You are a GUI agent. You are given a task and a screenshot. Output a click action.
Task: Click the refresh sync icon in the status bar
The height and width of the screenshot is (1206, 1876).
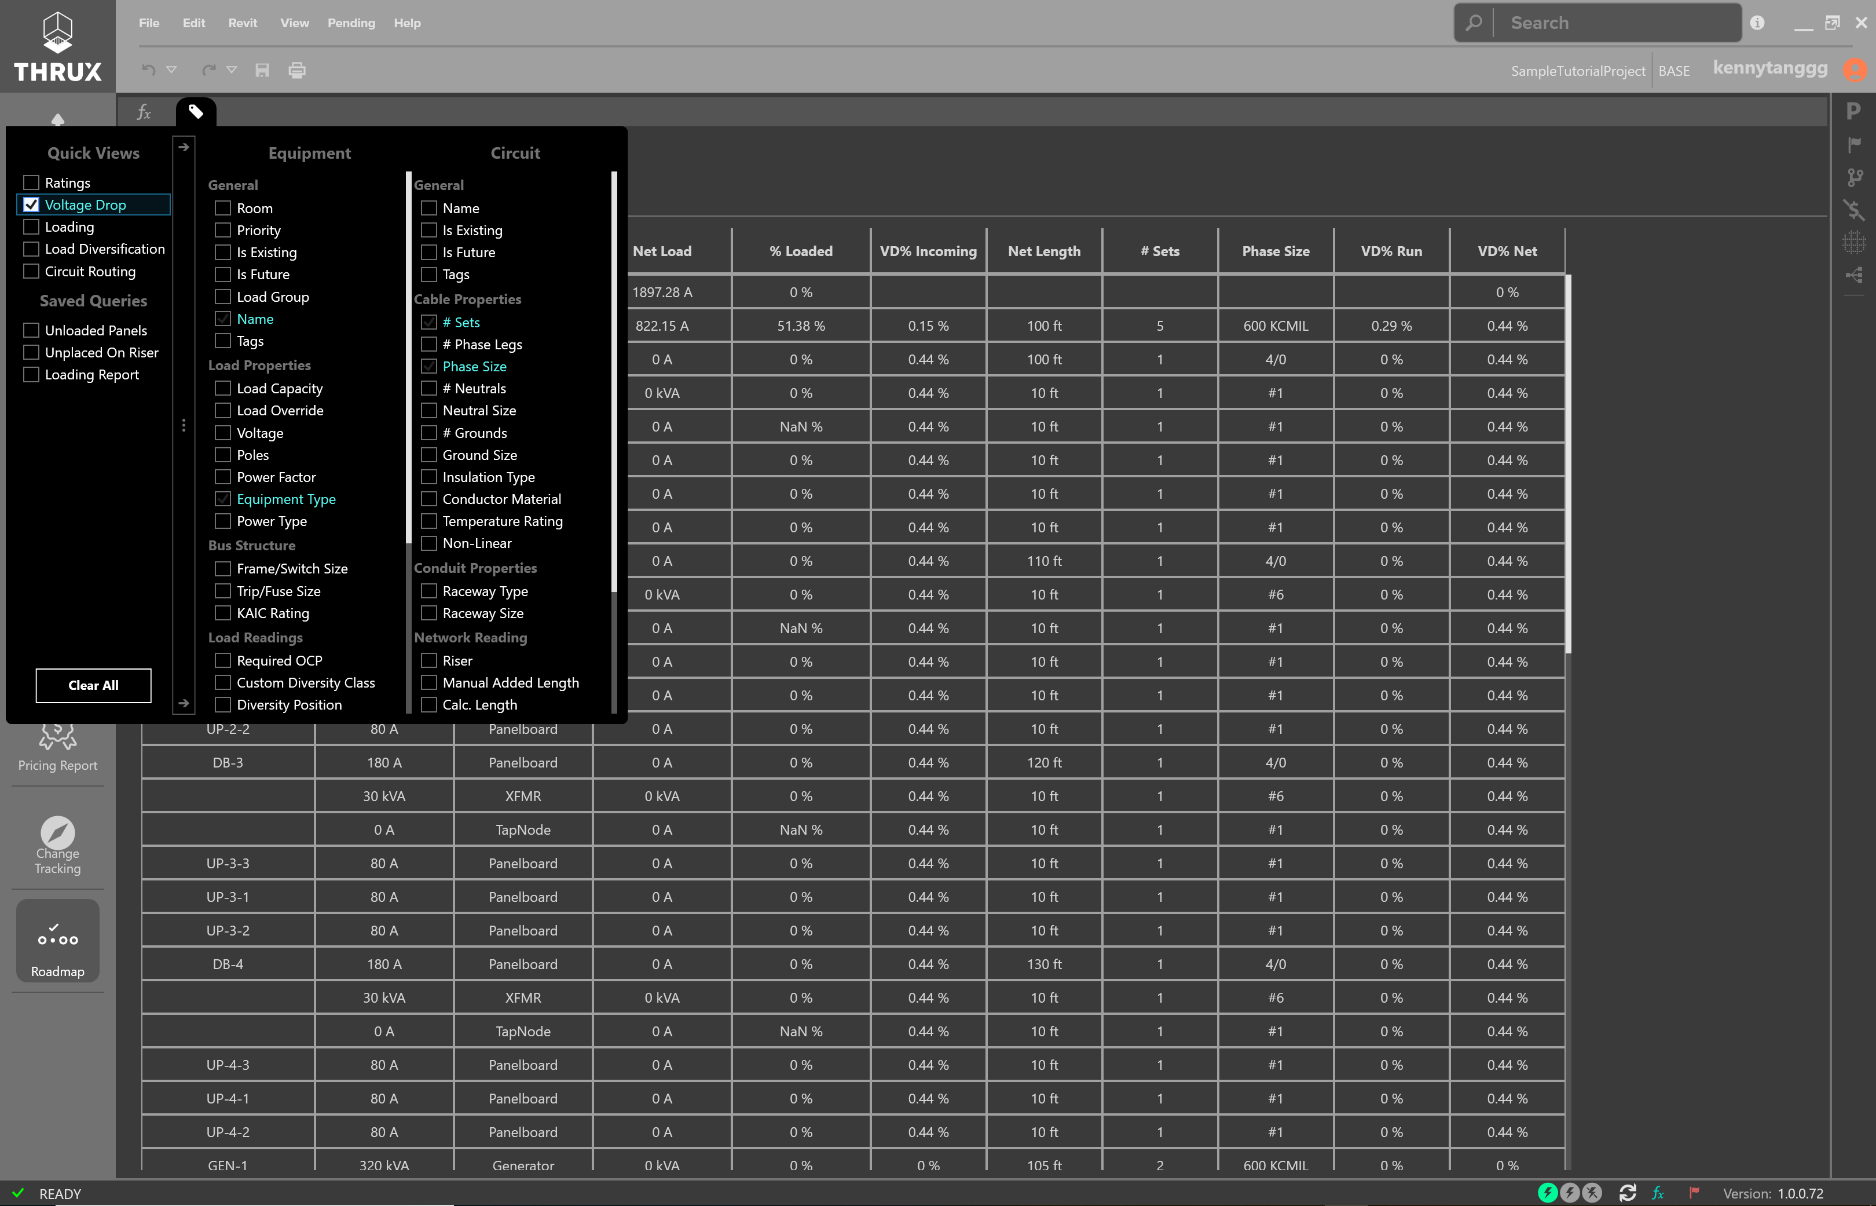click(x=1628, y=1193)
